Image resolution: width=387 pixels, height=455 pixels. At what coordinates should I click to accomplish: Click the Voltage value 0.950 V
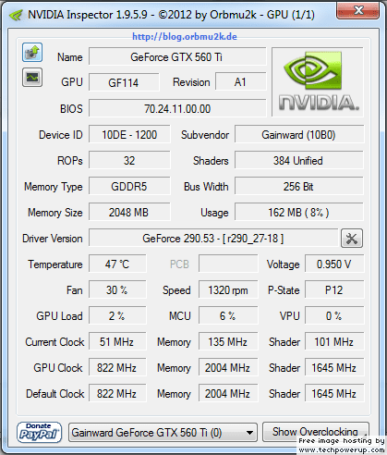click(334, 264)
